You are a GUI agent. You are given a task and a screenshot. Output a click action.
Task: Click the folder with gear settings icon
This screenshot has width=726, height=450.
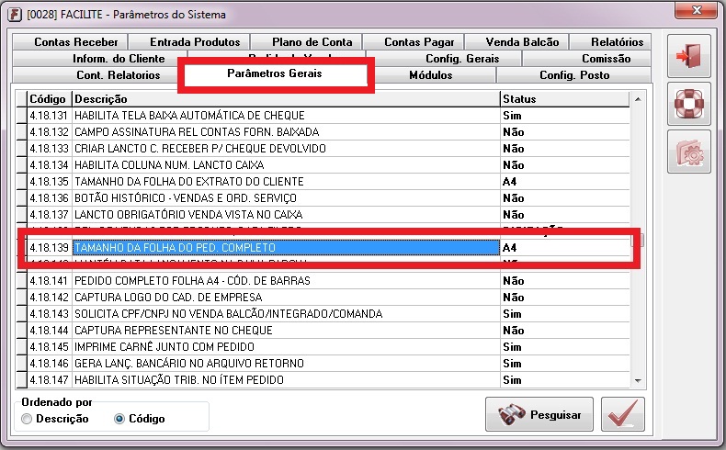pyautogui.click(x=689, y=152)
